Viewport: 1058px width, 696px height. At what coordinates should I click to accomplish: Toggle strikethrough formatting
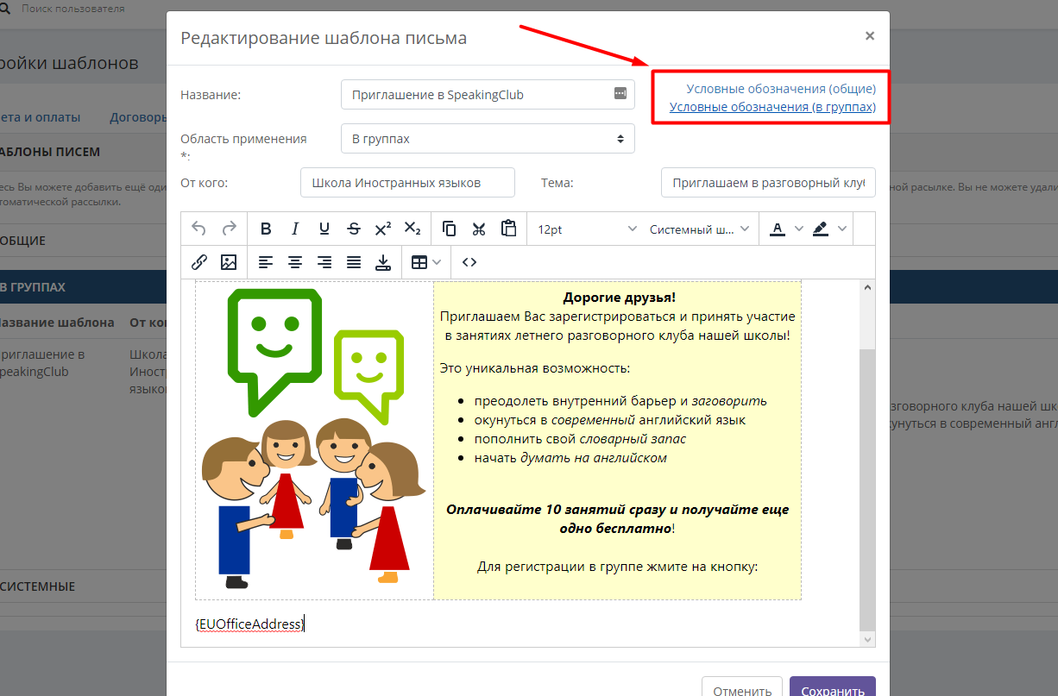click(354, 229)
